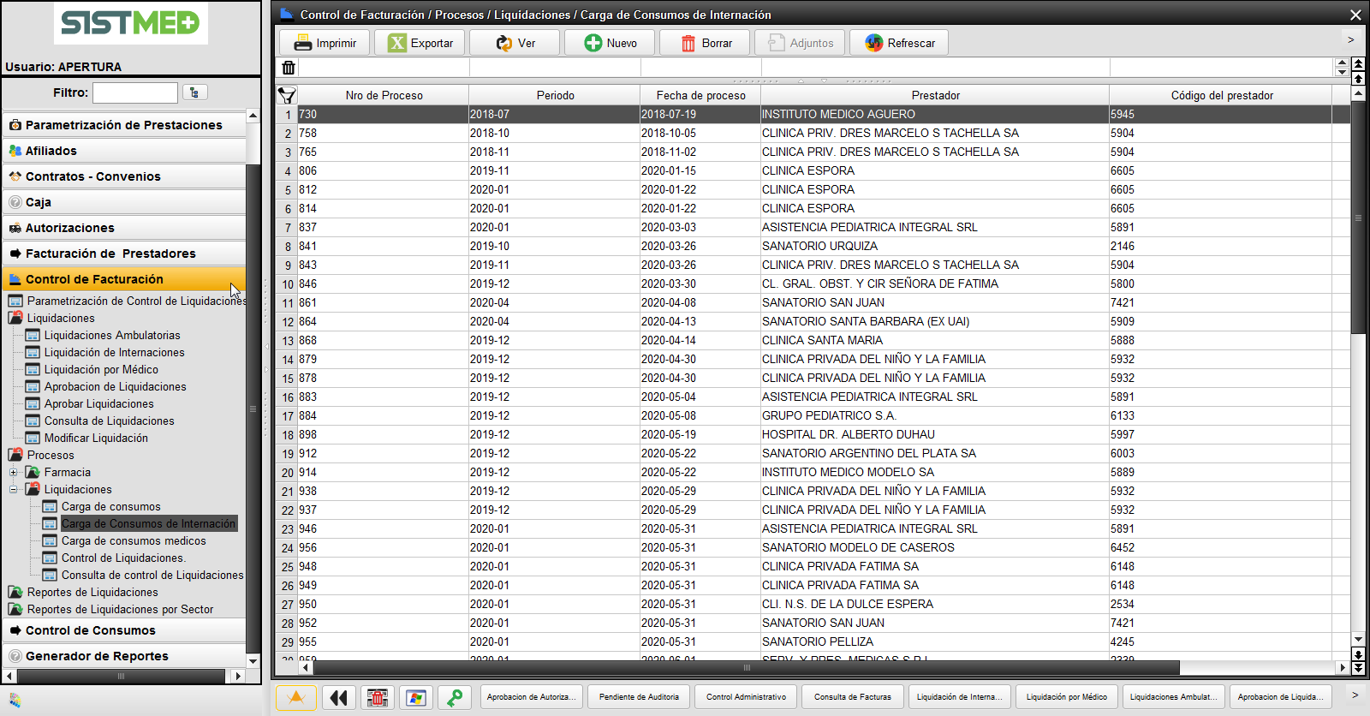Click the Imprimir printer button
Viewport: 1370px width, 716px height.
click(x=325, y=43)
